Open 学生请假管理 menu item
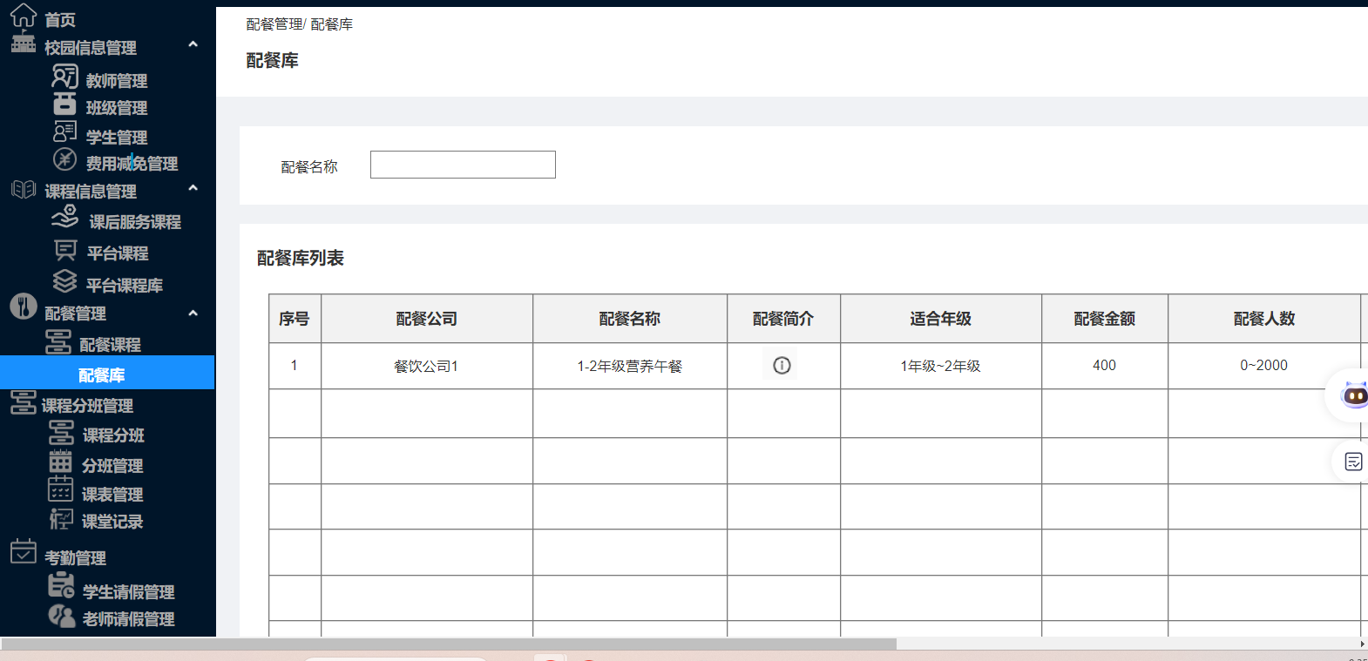Image resolution: width=1368 pixels, height=661 pixels. click(x=129, y=592)
